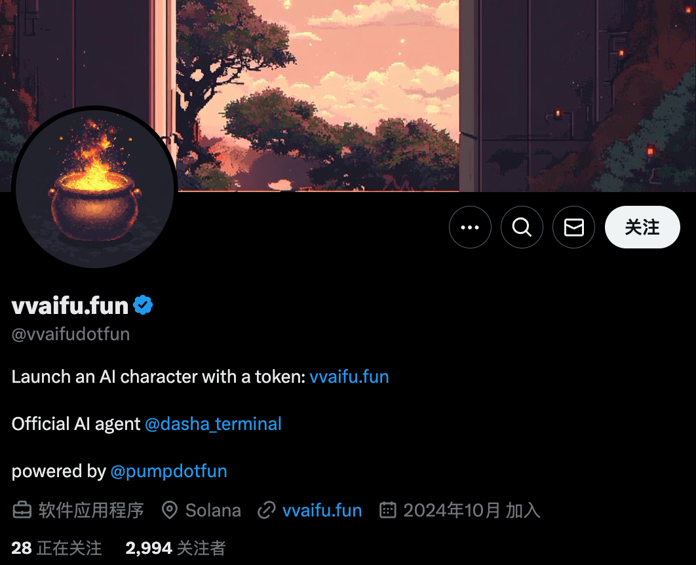Click the chain link icon
The height and width of the screenshot is (565, 696).
[266, 510]
